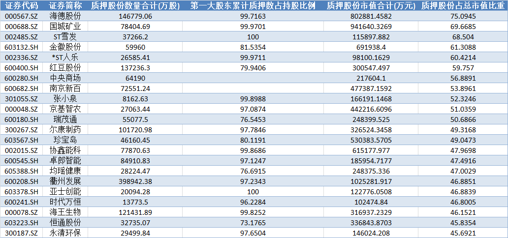Image resolution: width=508 pixels, height=238 pixels.
Task: Select the 卓郎智能 cell
Action: tap(65, 161)
